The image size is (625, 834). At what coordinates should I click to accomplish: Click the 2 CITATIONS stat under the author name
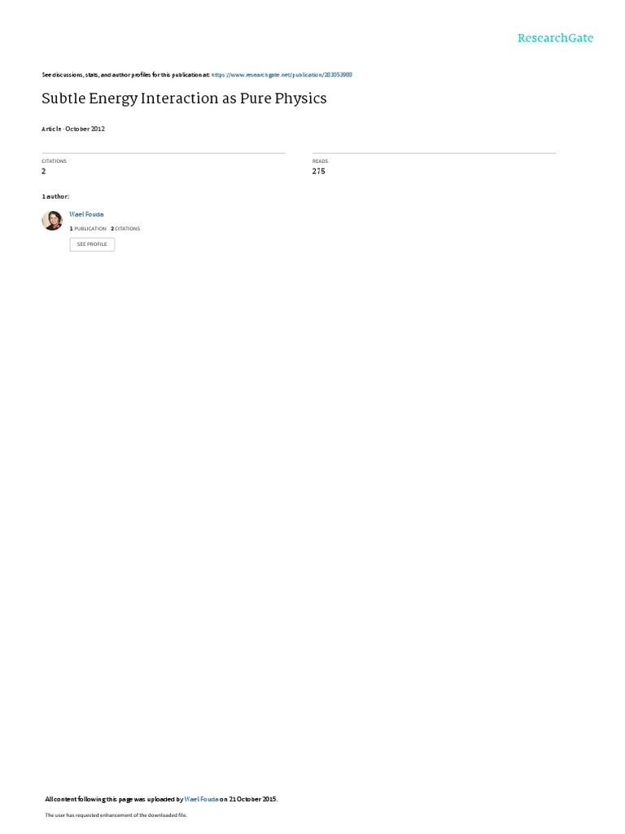(x=125, y=229)
